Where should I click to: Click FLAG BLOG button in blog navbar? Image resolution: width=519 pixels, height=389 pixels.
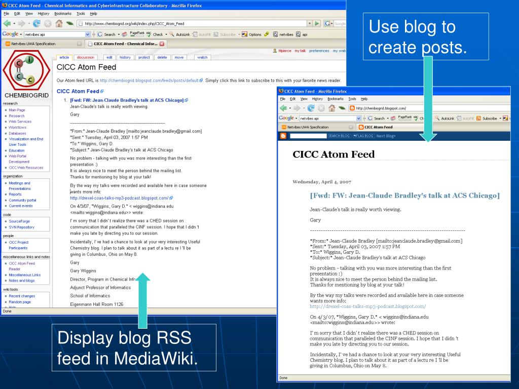363,136
